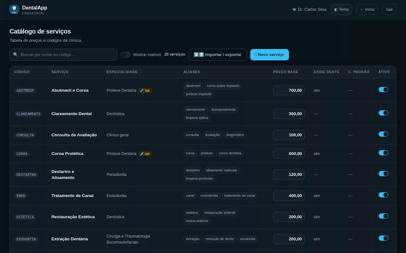Toggle Mostrar inativos switch

pyautogui.click(x=126, y=55)
